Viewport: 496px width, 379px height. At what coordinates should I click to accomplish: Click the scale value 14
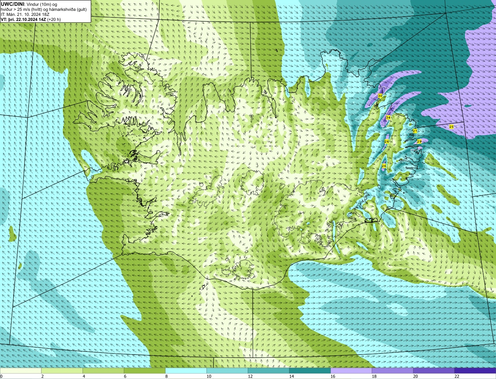(x=291, y=376)
